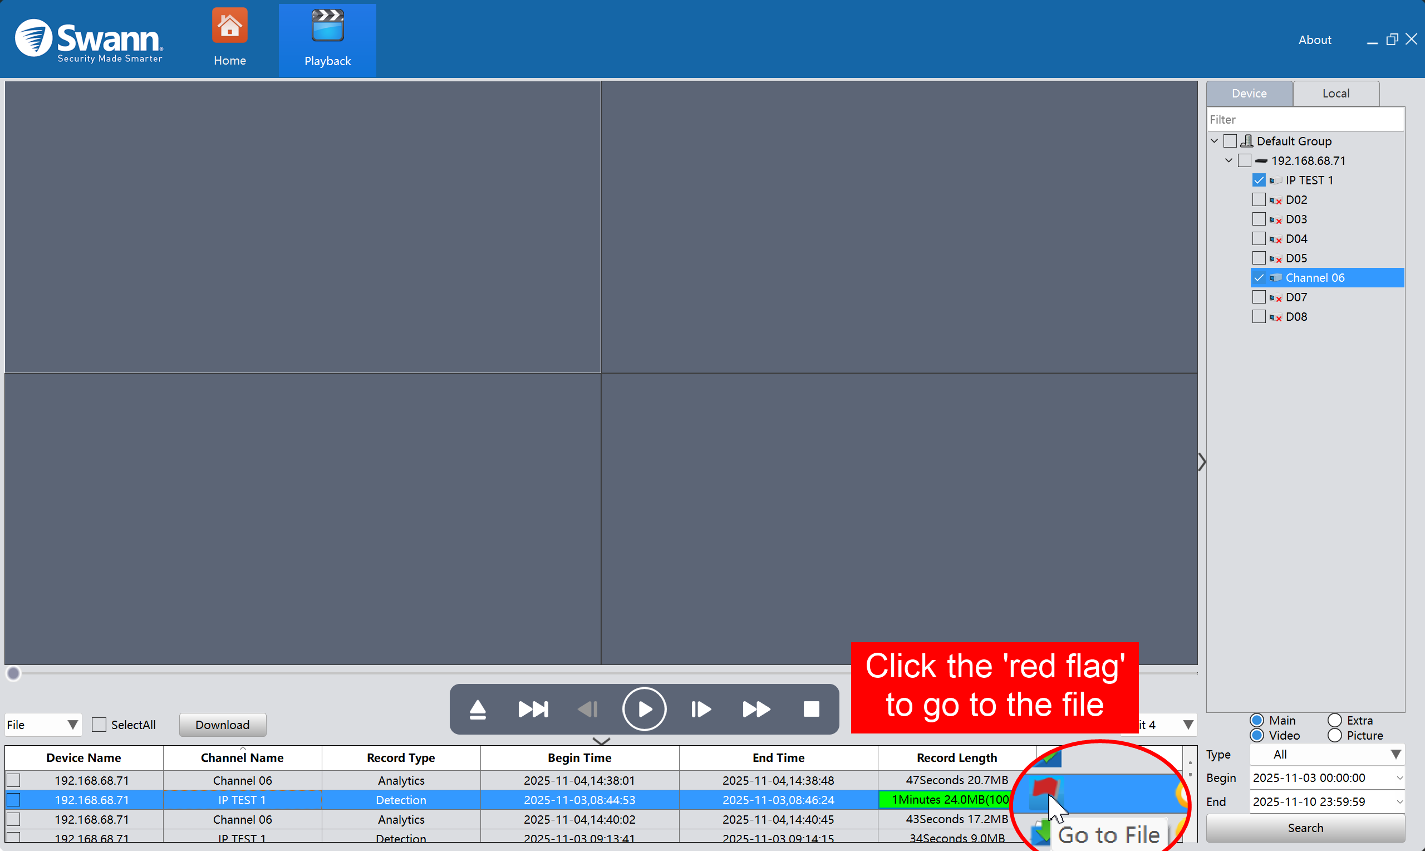The width and height of the screenshot is (1425, 851).
Task: Open the About menu
Action: pos(1314,40)
